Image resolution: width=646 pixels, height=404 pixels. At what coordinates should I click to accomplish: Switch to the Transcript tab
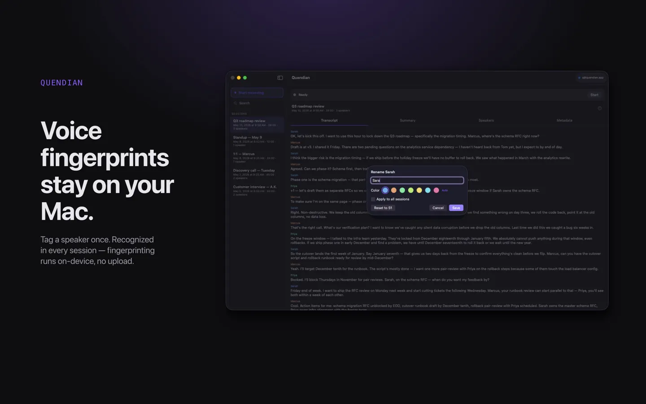[x=329, y=120]
